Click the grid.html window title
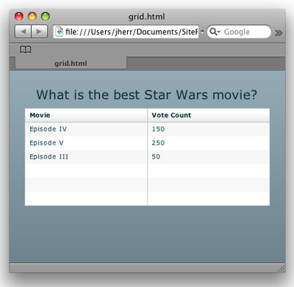Screen dimensions: 294x287 [x=146, y=17]
